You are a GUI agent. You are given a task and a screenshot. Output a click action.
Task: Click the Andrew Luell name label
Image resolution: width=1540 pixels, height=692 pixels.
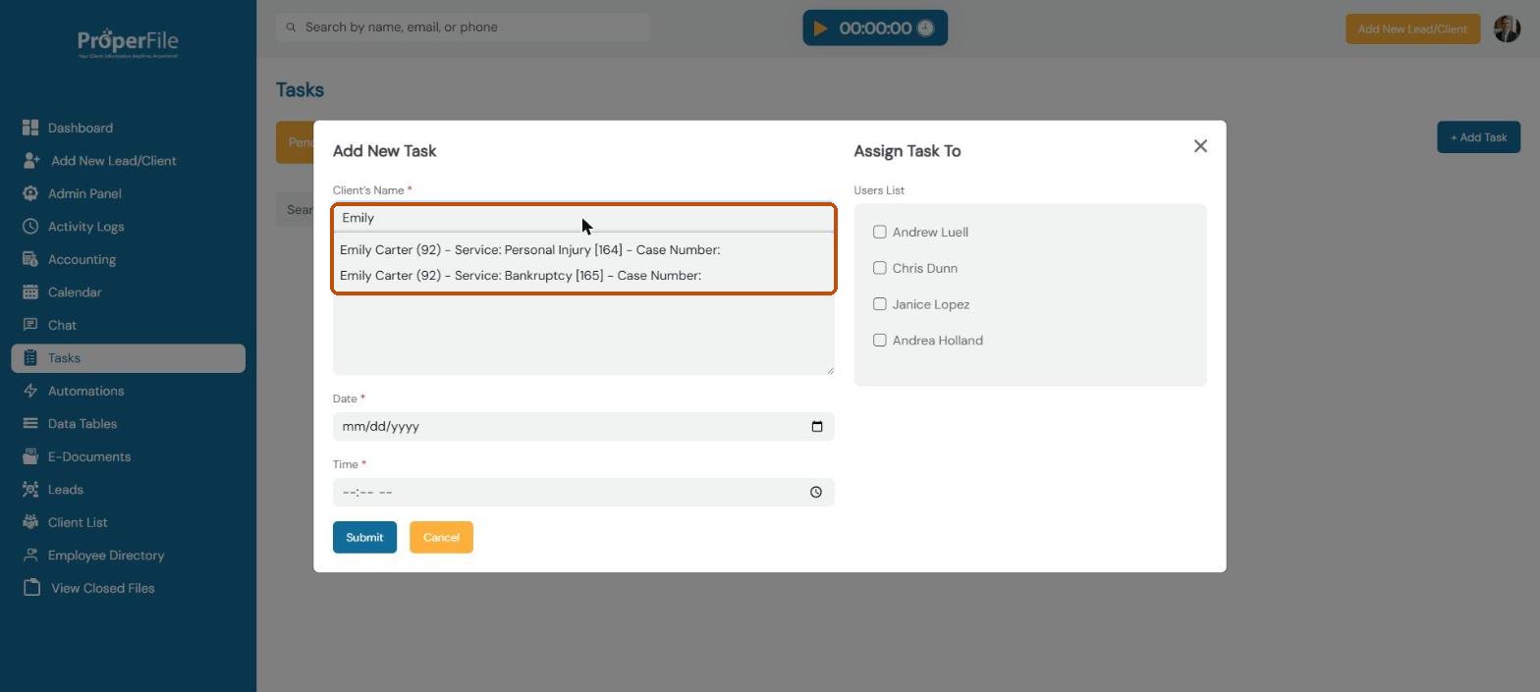point(930,232)
